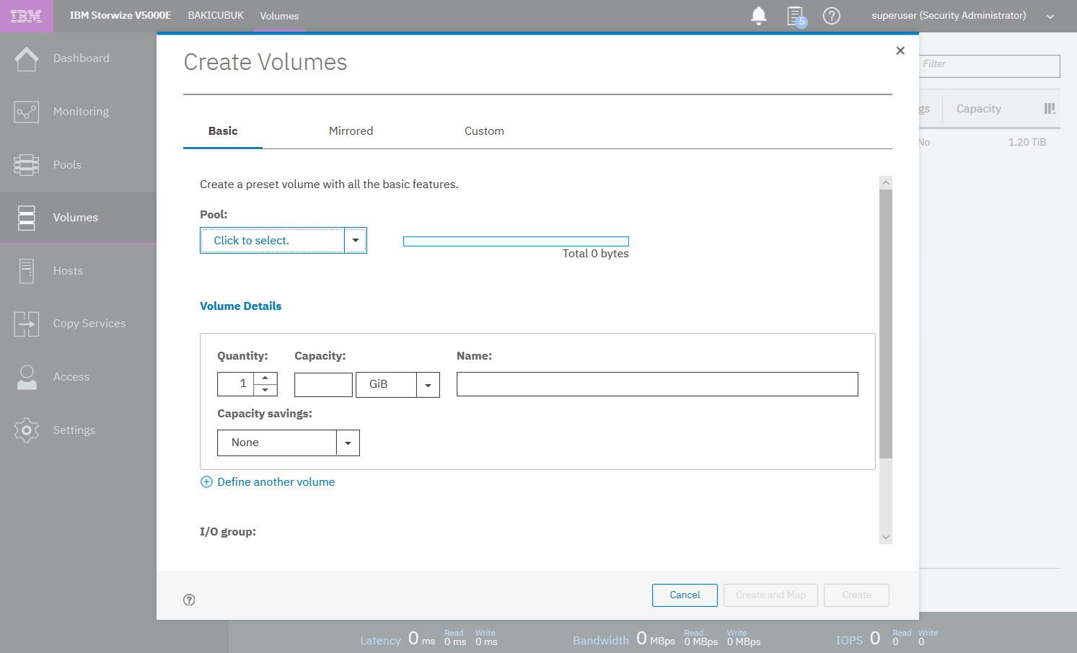Click the pool capacity progress bar
This screenshot has width=1077, height=653.
516,241
